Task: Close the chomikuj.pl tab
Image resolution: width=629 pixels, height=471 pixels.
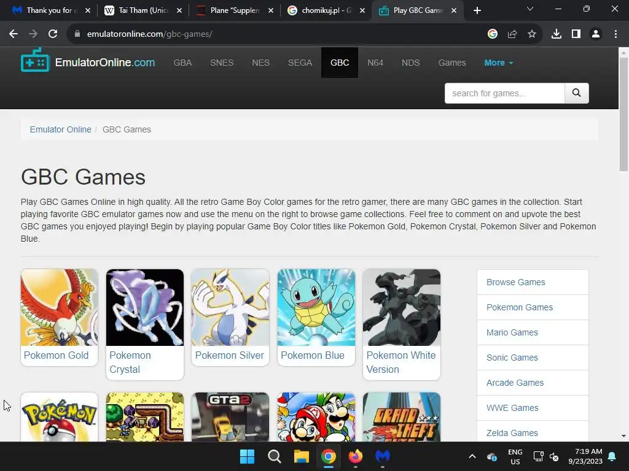Action: 362,10
